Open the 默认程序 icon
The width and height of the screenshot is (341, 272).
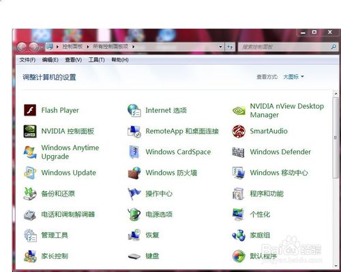(x=239, y=256)
